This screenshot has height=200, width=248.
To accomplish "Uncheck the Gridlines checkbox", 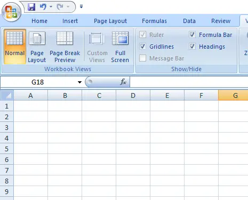I will [142, 47].
